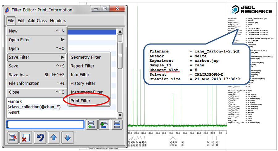Open the Add Class menu
The height and width of the screenshot is (151, 278).
pos(37,21)
